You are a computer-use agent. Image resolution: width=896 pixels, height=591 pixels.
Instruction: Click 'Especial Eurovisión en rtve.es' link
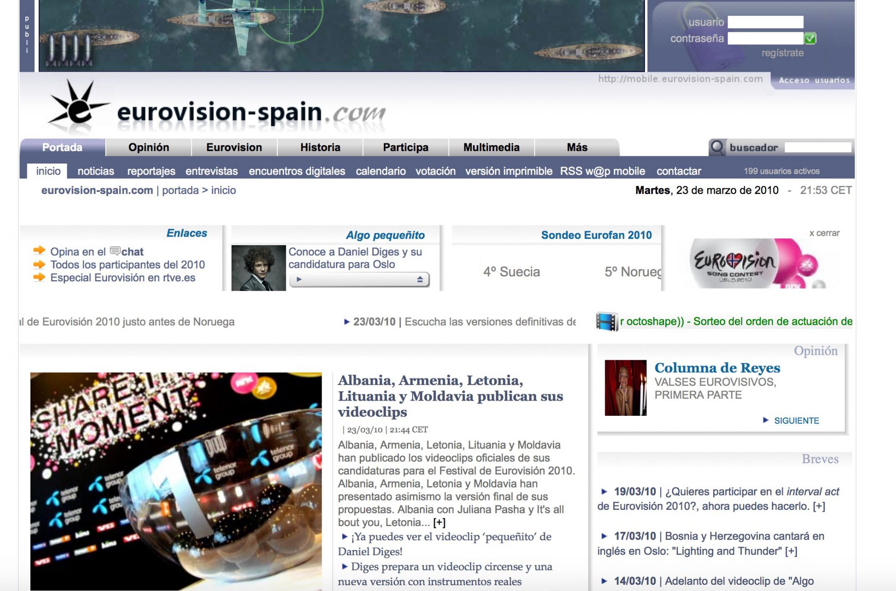click(x=123, y=278)
